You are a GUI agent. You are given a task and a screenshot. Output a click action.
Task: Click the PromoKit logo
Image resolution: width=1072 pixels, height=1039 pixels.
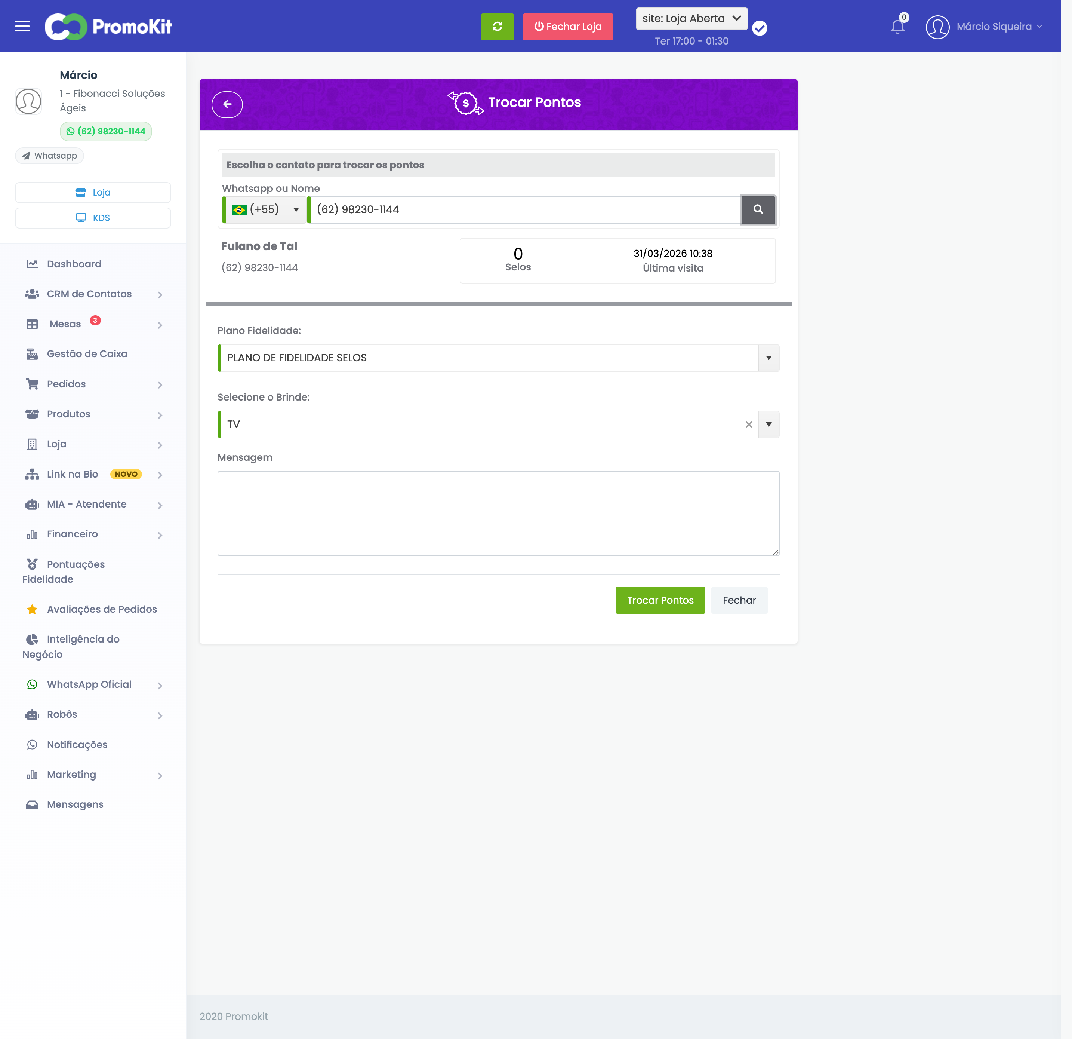pos(108,26)
